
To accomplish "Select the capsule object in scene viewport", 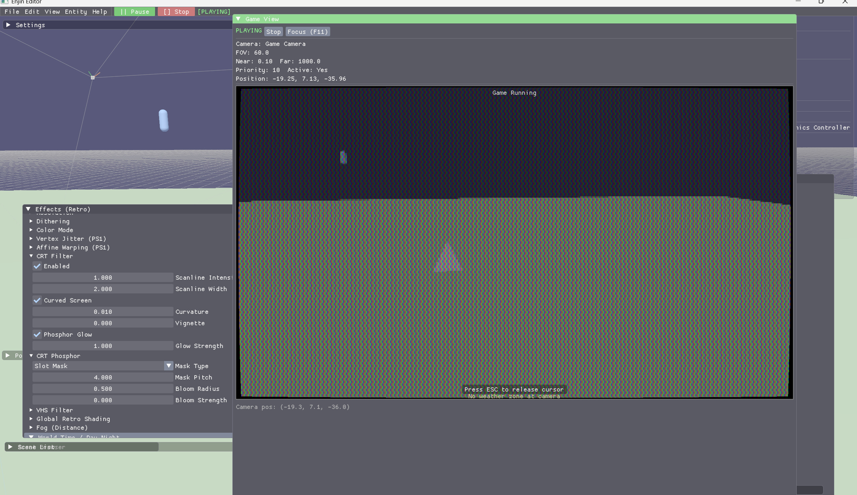I will [163, 120].
